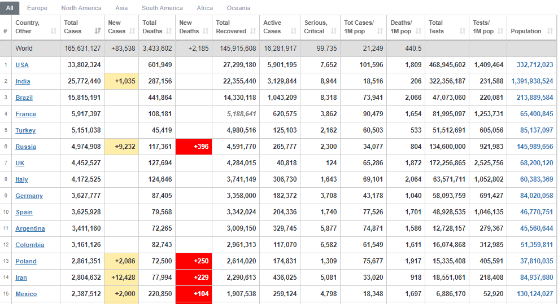558x304 pixels.
Task: Follow the Italy country link
Action: (x=21, y=179)
